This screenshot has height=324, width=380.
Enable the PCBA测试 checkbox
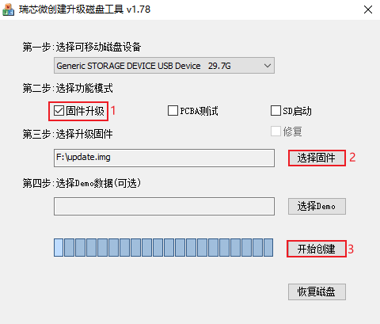pos(173,111)
